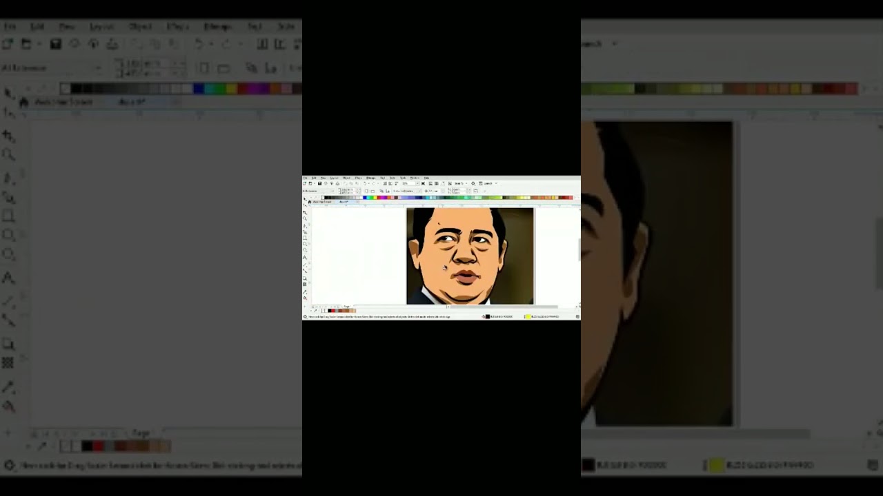Image resolution: width=883 pixels, height=496 pixels.
Task: Select the Color Eyedropper tool
Action: (305, 292)
